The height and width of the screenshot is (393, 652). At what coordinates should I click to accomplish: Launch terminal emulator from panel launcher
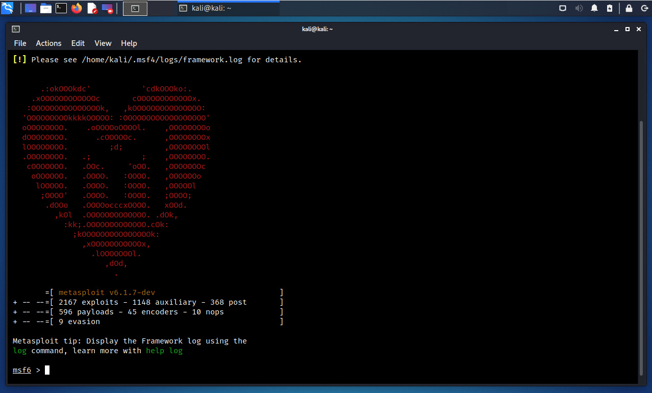coord(61,8)
